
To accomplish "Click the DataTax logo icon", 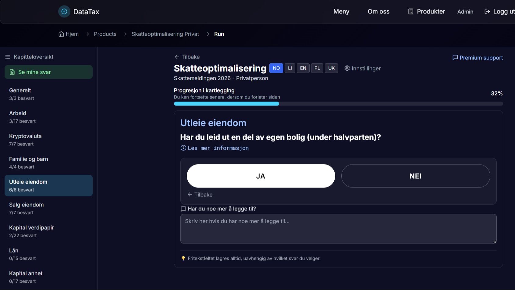I will point(64,11).
